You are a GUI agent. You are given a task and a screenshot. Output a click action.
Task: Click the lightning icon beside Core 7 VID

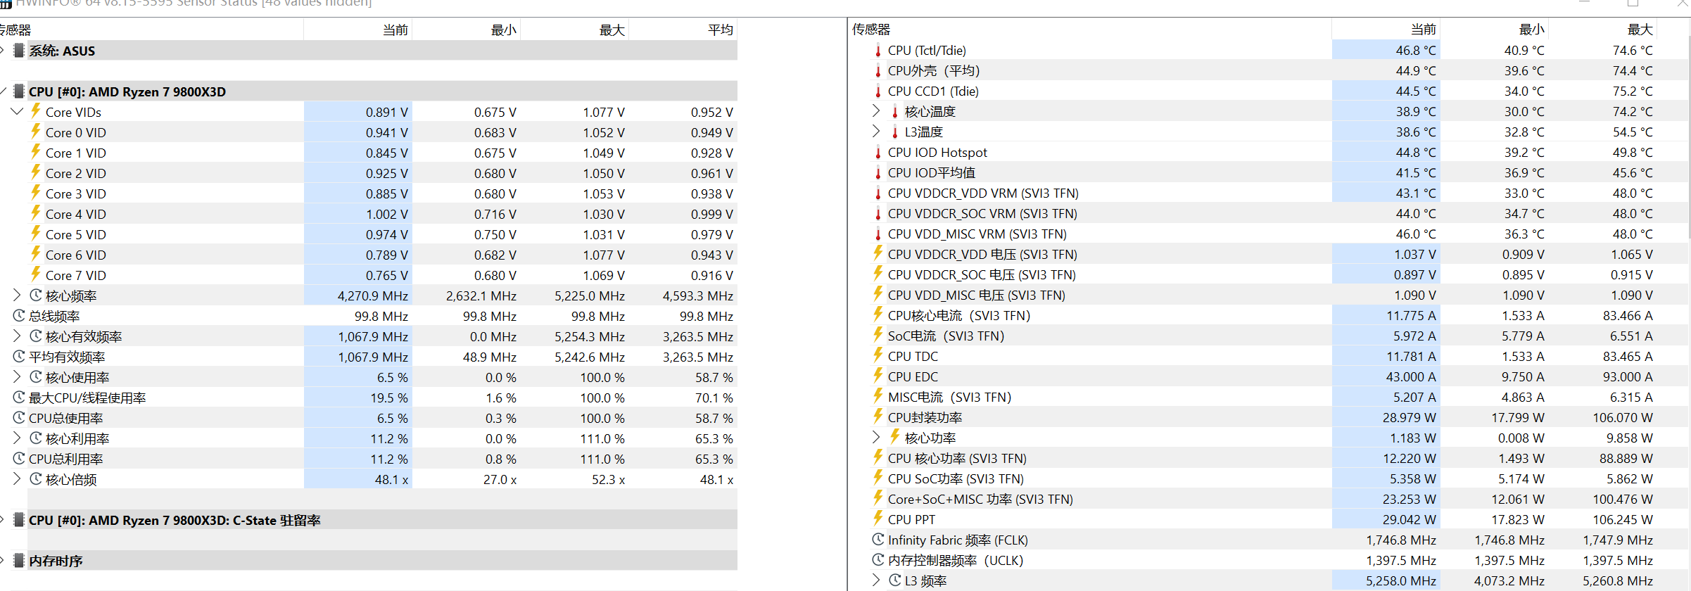coord(35,274)
